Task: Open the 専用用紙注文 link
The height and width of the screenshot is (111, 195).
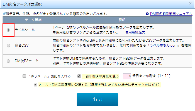Action: tap(135, 32)
